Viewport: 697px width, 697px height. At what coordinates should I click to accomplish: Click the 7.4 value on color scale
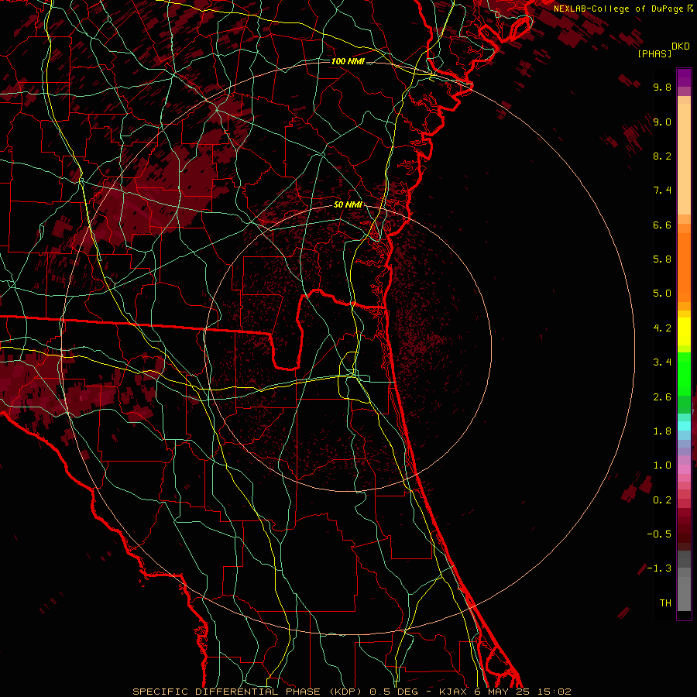point(662,191)
